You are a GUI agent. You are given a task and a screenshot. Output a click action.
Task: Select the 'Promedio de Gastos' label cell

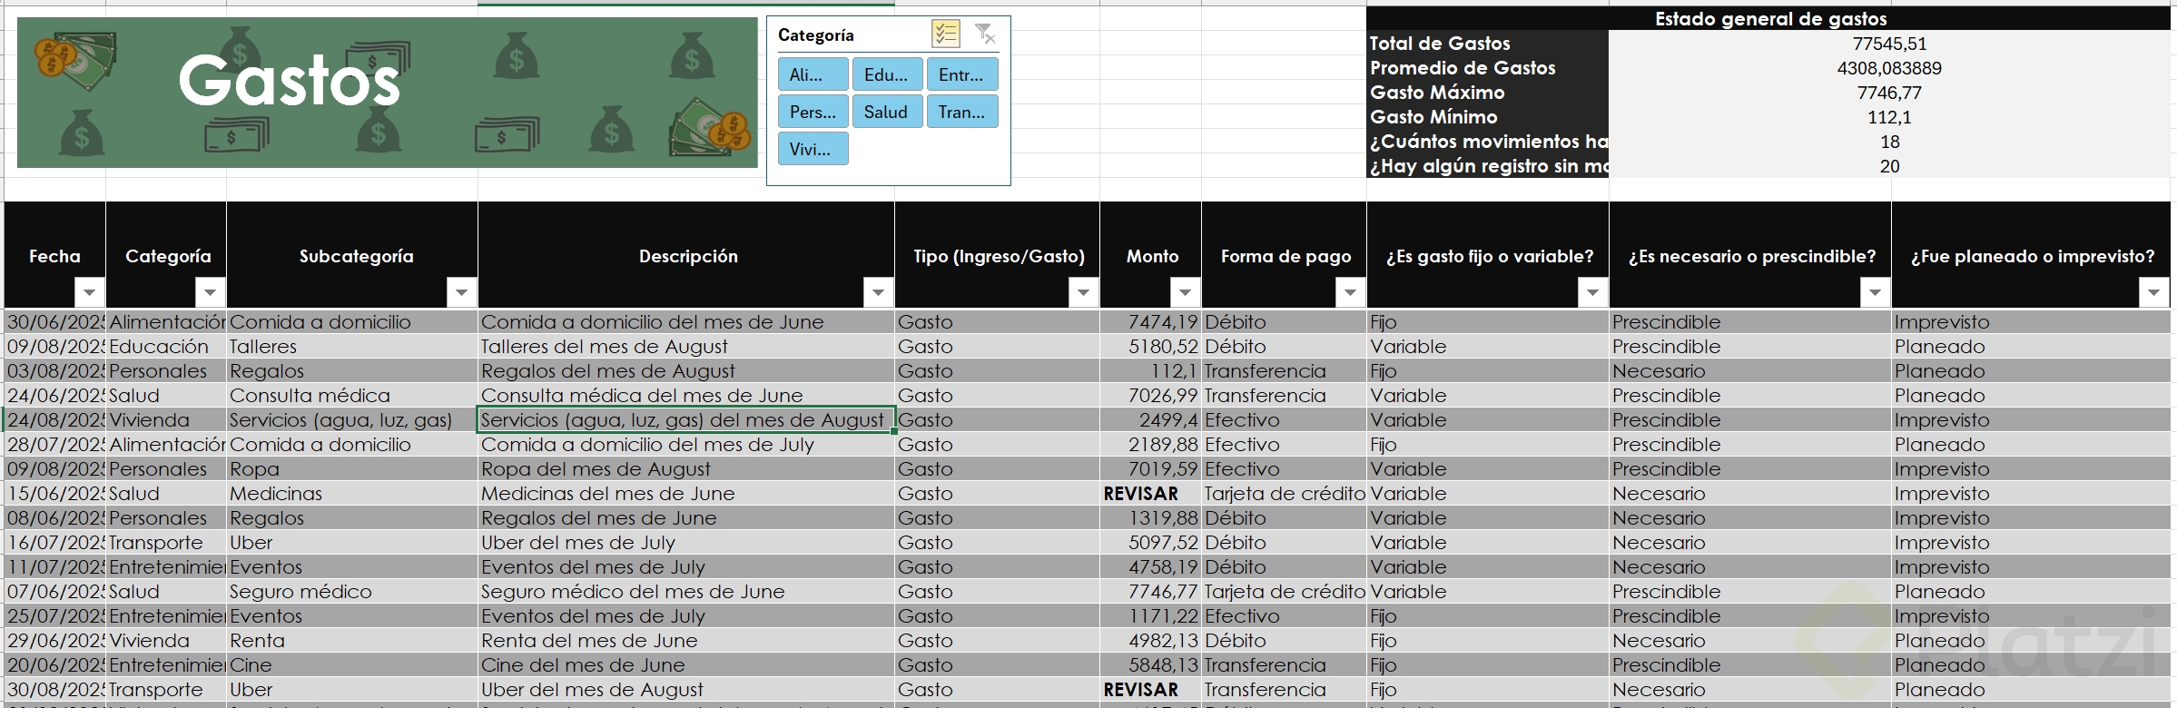(x=1488, y=67)
